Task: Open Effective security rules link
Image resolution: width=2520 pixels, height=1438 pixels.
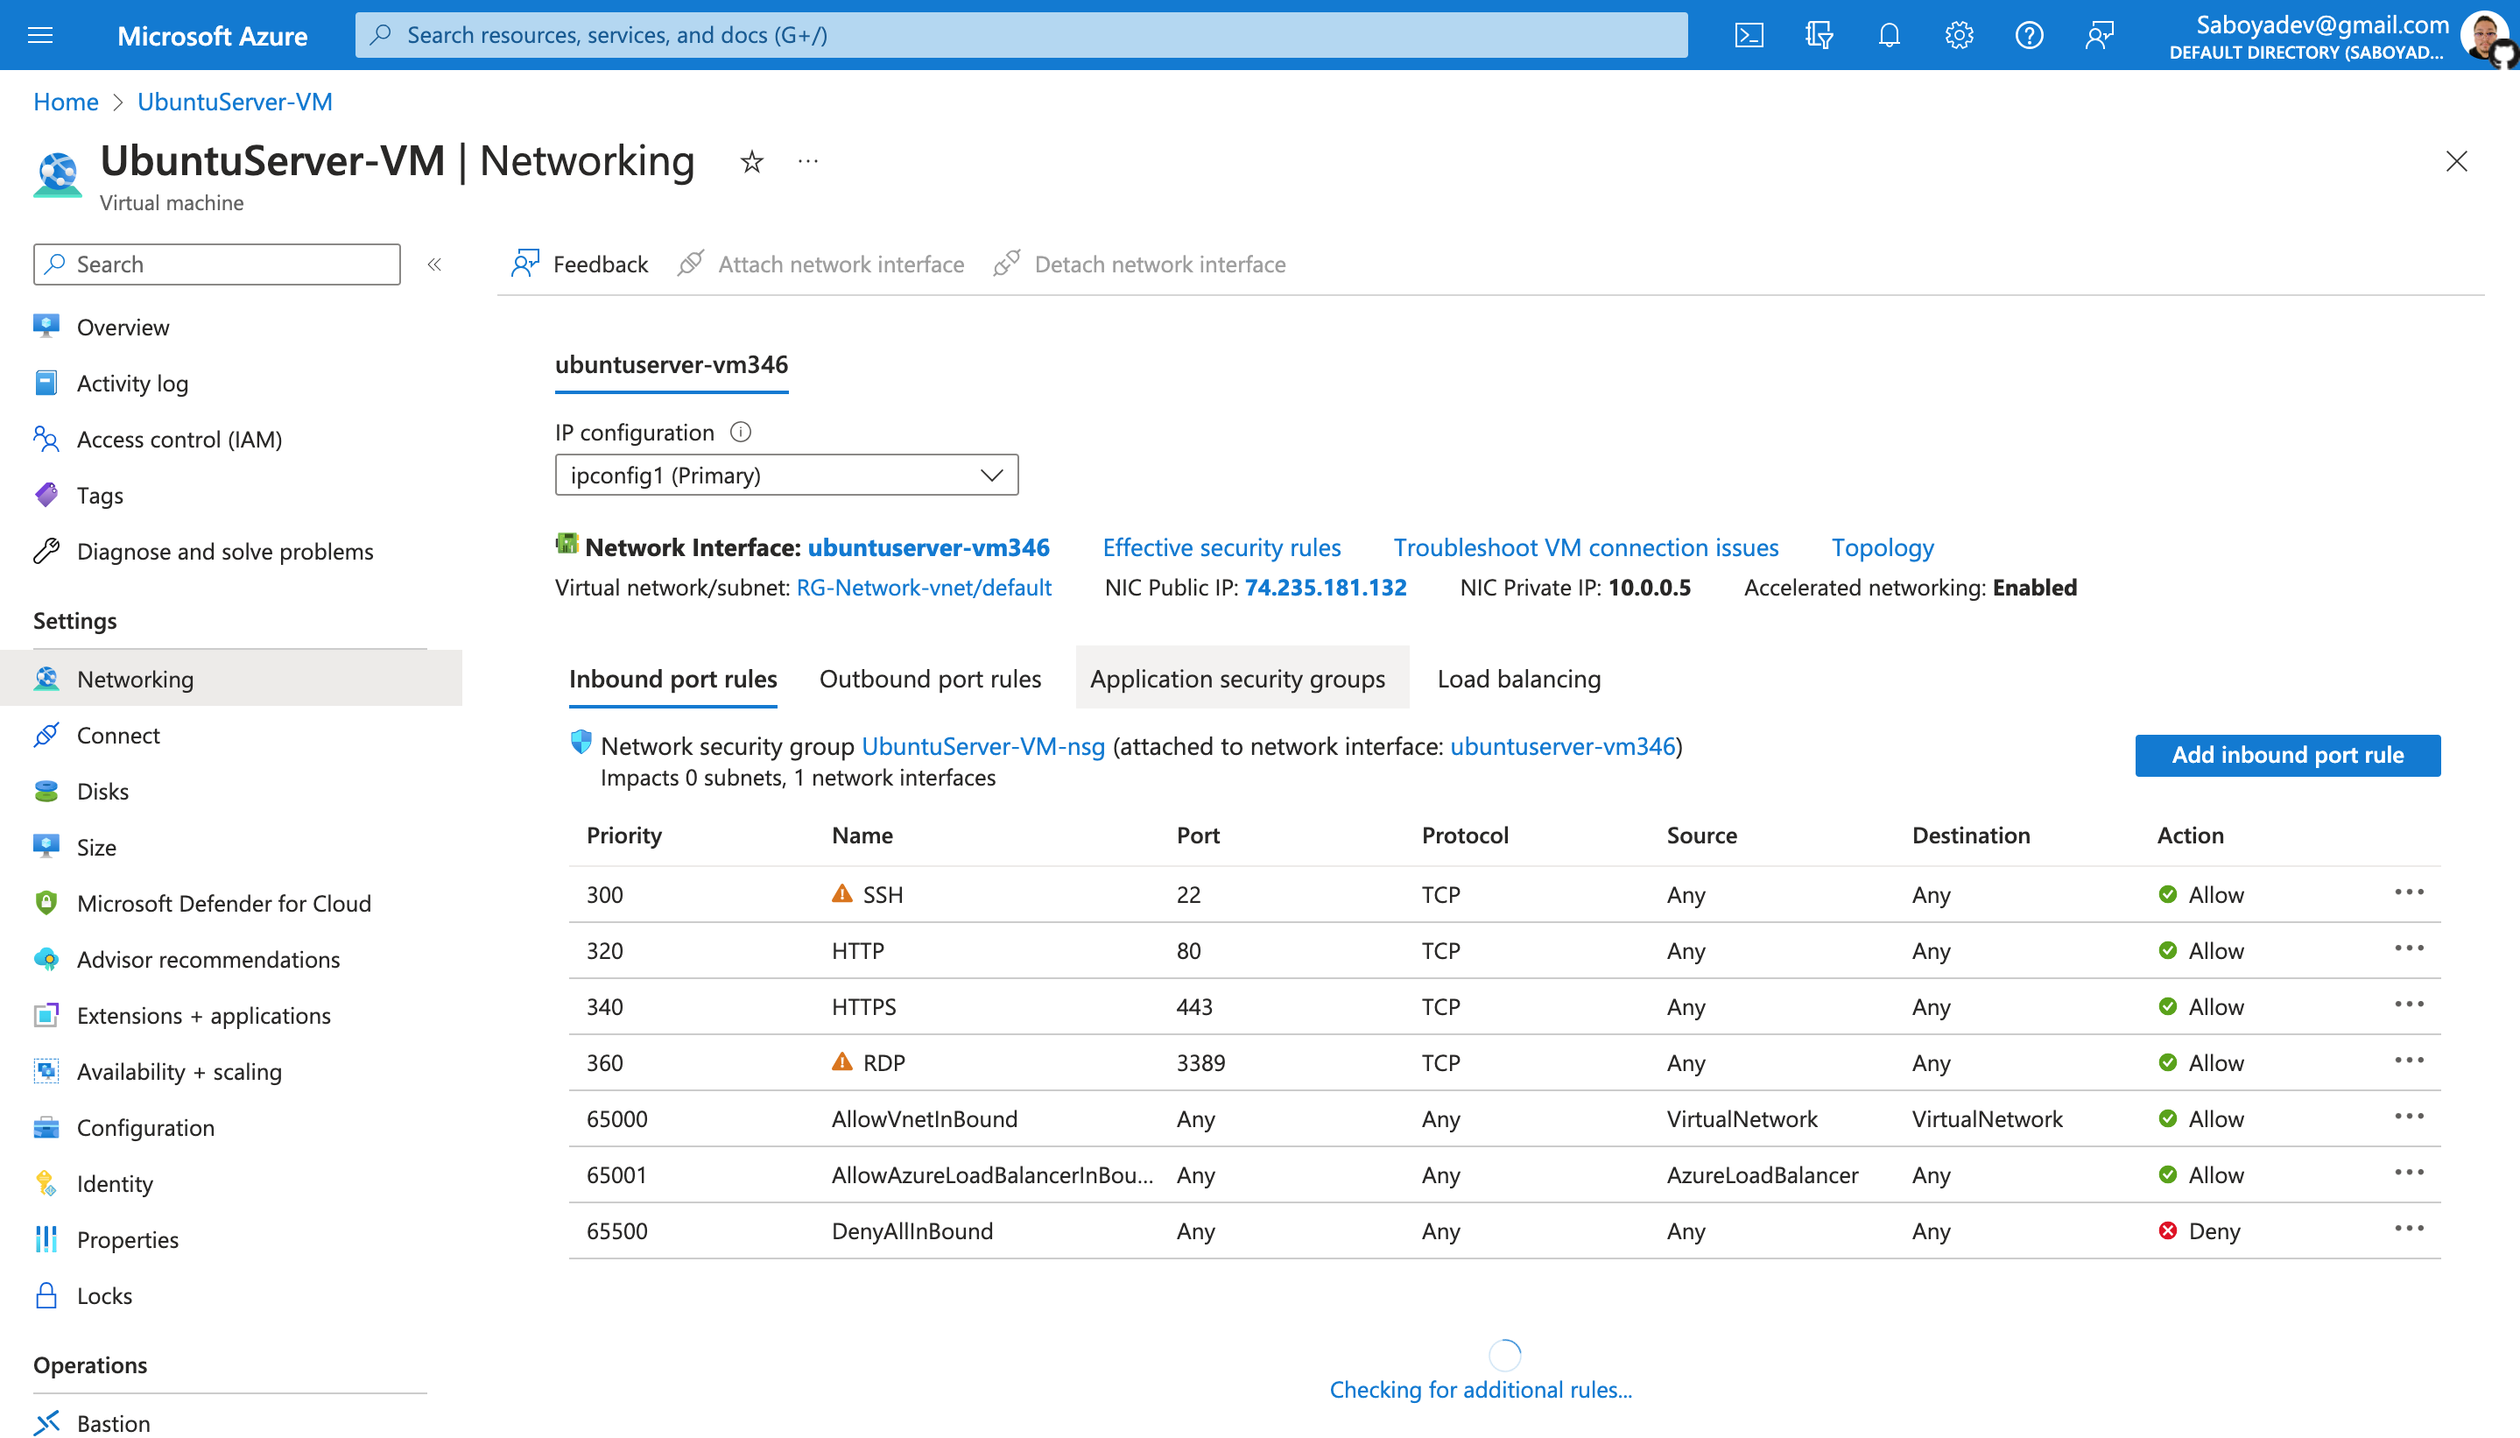Action: pyautogui.click(x=1221, y=547)
